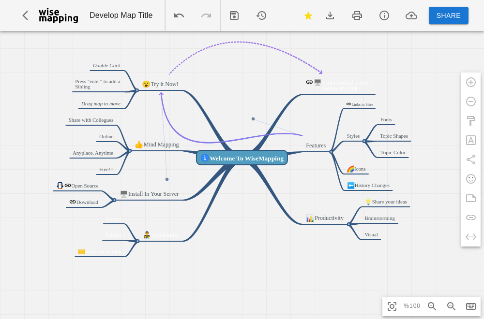Viewport: 484px width, 319px height.
Task: Collapse the Features branch node
Action: coord(331,152)
